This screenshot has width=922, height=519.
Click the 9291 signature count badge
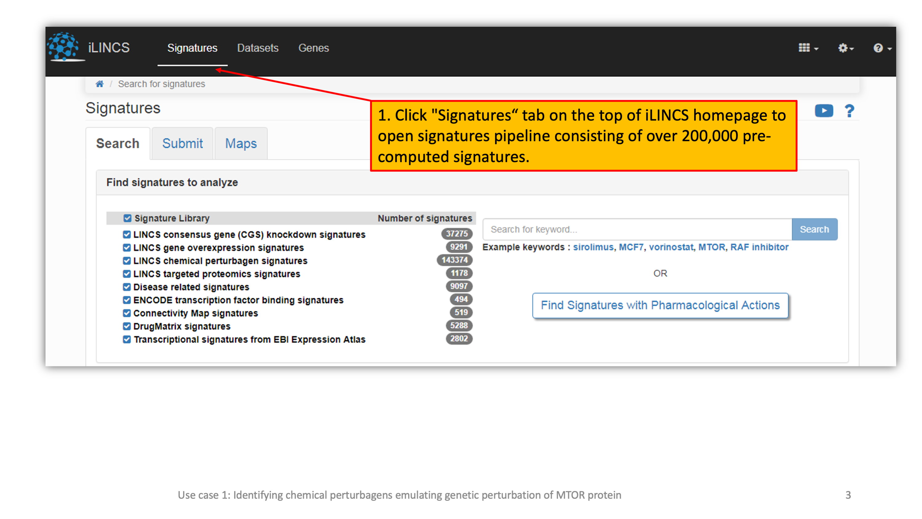(x=459, y=247)
